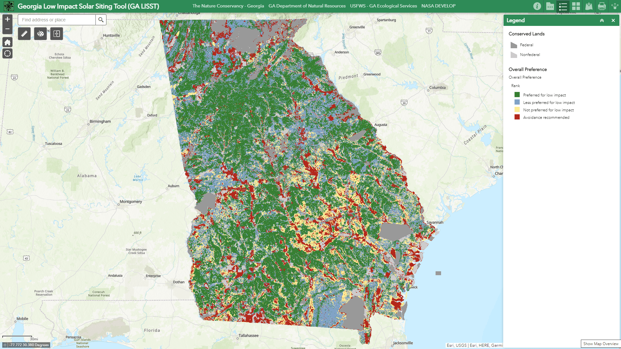Toggle the Legend toolbar icon off
The width and height of the screenshot is (621, 349).
click(x=563, y=6)
